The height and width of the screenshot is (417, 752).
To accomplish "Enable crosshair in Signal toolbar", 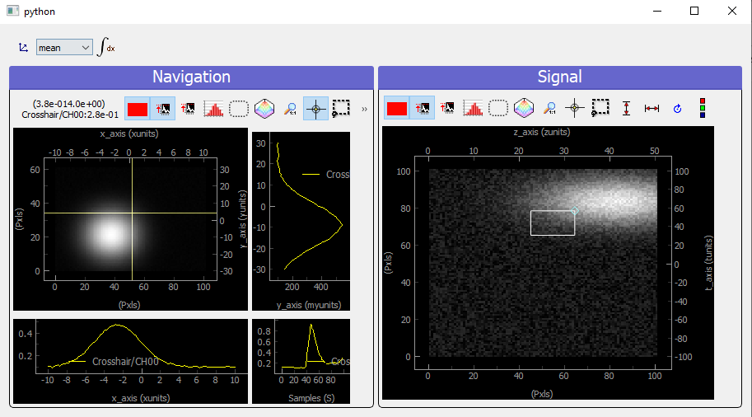I will [x=575, y=108].
